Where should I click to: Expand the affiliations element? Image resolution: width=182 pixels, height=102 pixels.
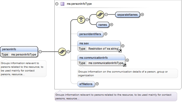click(x=97, y=84)
